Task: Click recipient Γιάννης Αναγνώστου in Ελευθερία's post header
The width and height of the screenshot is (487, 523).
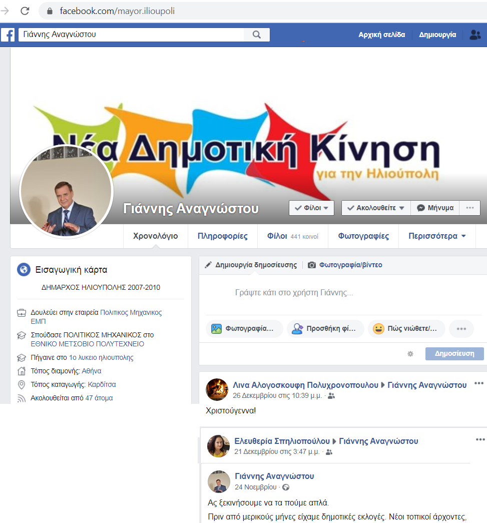Action: pyautogui.click(x=378, y=441)
